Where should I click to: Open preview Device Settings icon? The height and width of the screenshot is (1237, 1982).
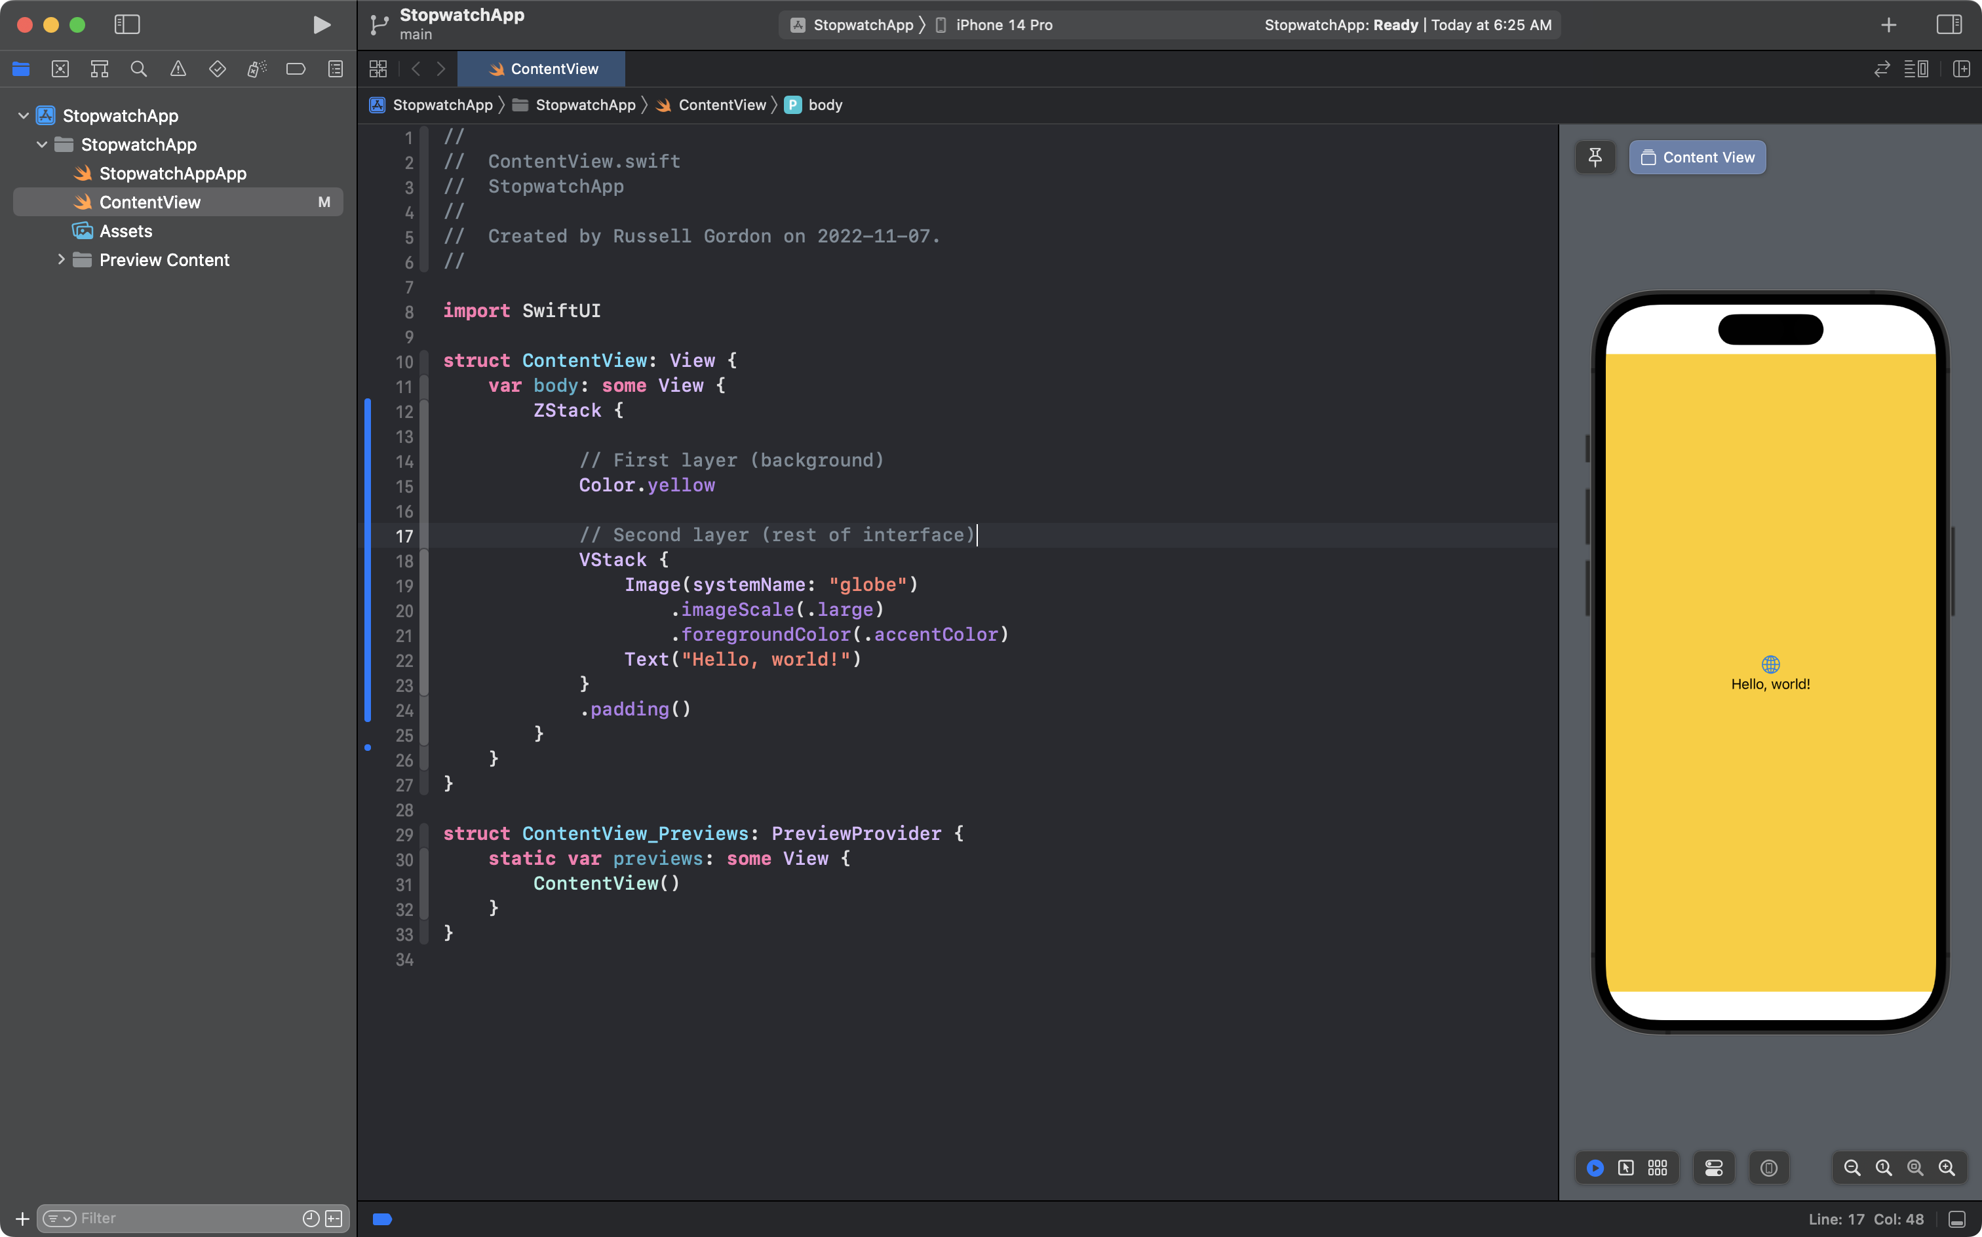pyautogui.click(x=1713, y=1168)
